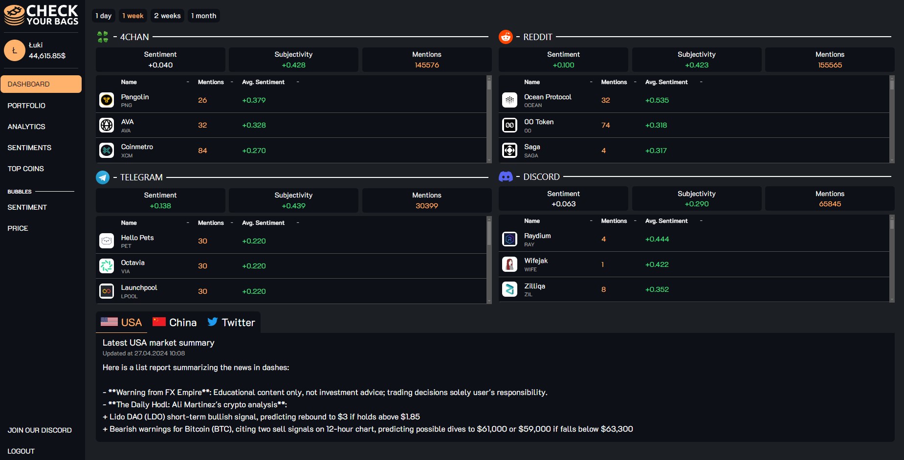This screenshot has width=904, height=460.
Task: Open the Pangolin coin name
Action: [x=135, y=97]
